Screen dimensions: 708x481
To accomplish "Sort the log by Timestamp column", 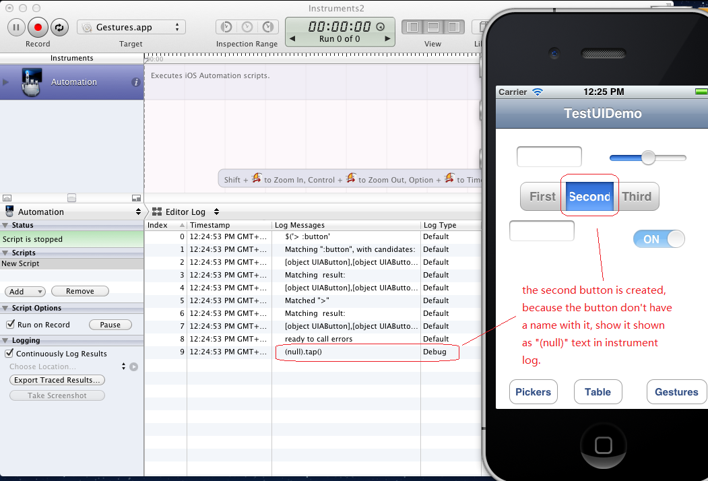I will (230, 225).
